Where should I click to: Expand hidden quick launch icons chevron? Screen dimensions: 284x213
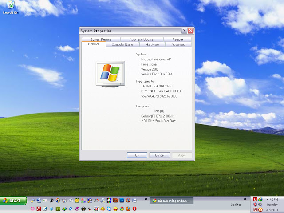[146, 199]
